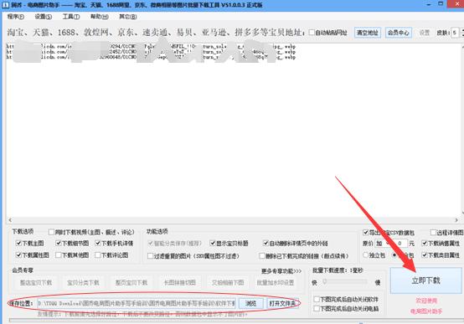Open the 帮助(H) menu
Image resolution: width=464 pixels, height=324 pixels.
pos(100,17)
